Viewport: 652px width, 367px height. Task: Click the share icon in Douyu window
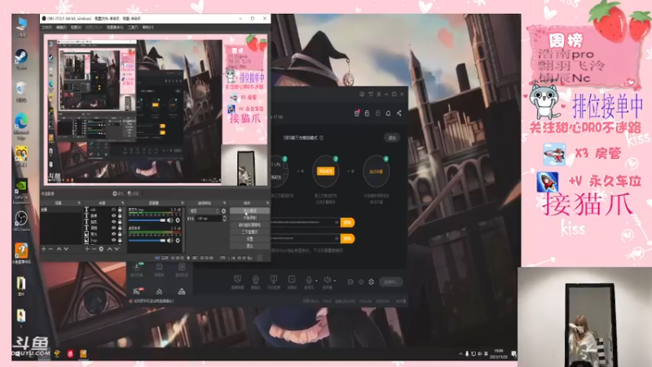pos(399,113)
